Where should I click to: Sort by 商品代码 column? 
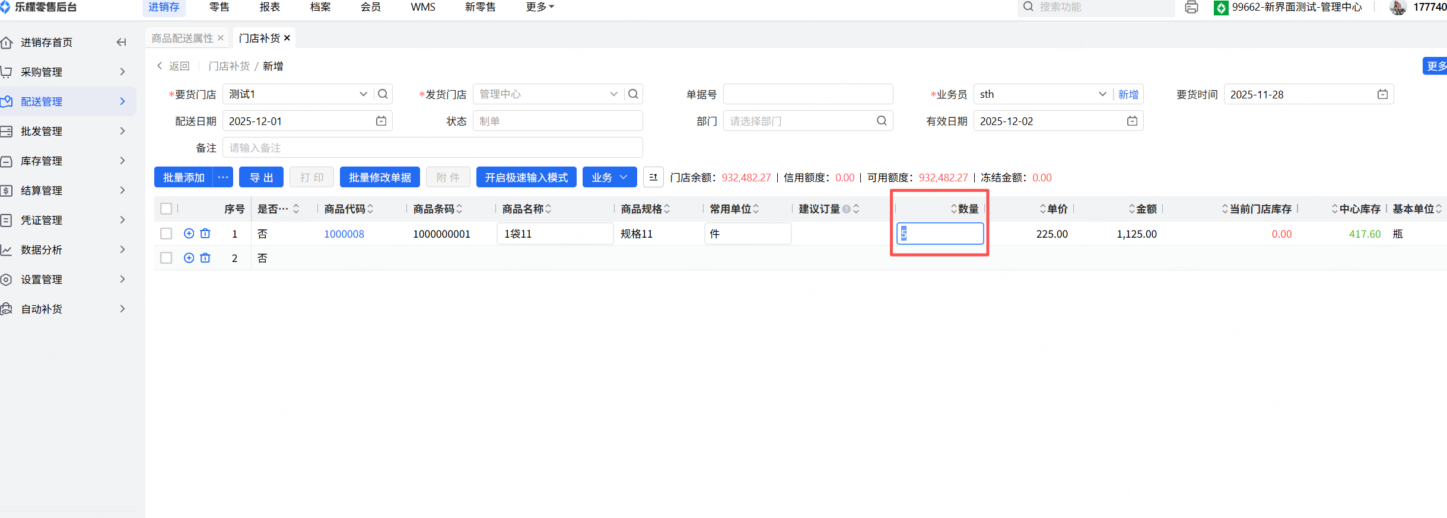coord(370,209)
